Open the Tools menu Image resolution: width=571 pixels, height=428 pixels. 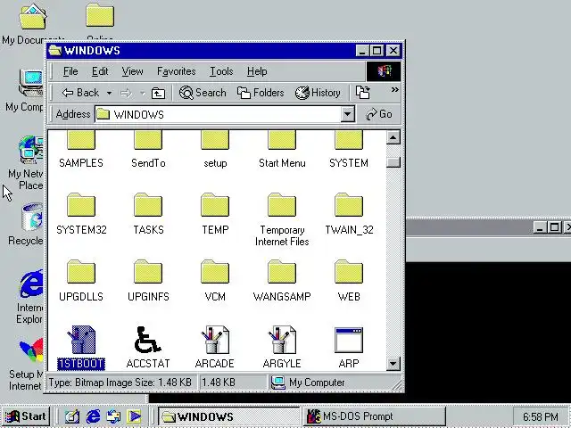(221, 71)
